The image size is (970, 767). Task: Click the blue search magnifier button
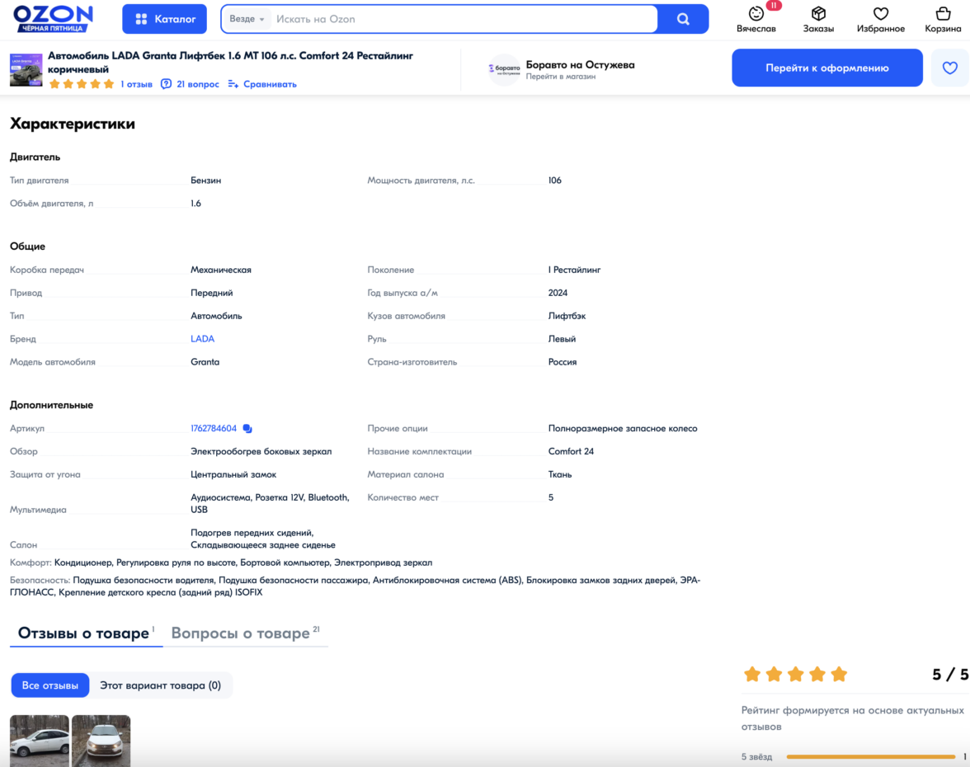pos(683,19)
